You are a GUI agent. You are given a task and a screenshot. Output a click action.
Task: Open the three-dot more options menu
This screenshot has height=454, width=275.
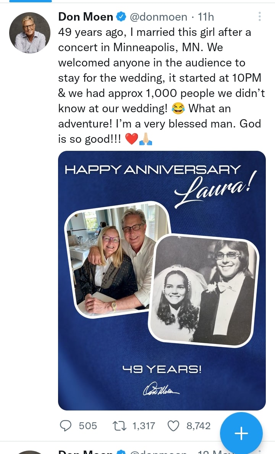pos(260,16)
